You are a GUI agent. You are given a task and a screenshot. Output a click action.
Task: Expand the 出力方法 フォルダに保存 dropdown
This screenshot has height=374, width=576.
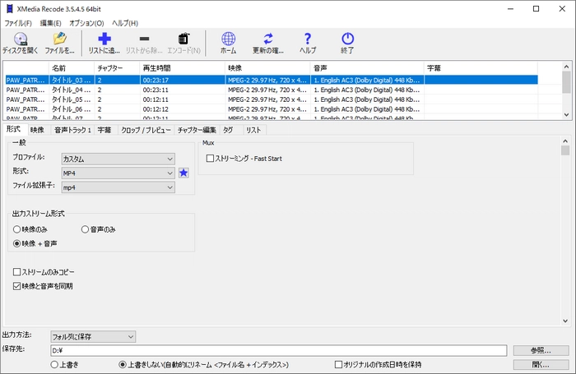tap(91, 336)
